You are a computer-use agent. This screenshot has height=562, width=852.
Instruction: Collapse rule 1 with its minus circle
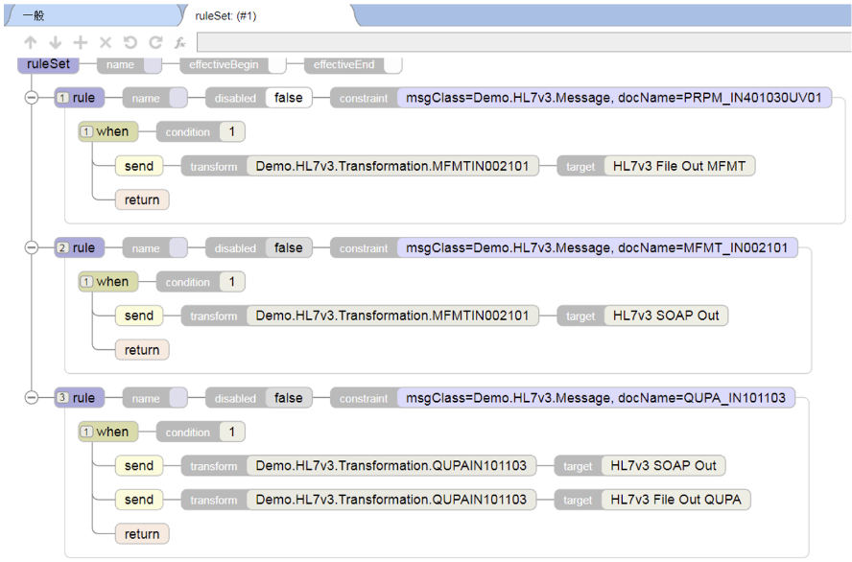32,98
